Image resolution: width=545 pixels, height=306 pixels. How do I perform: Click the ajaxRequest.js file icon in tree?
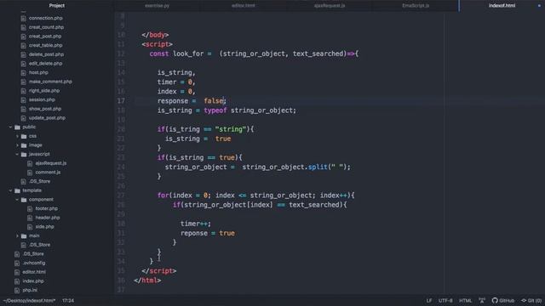30,163
